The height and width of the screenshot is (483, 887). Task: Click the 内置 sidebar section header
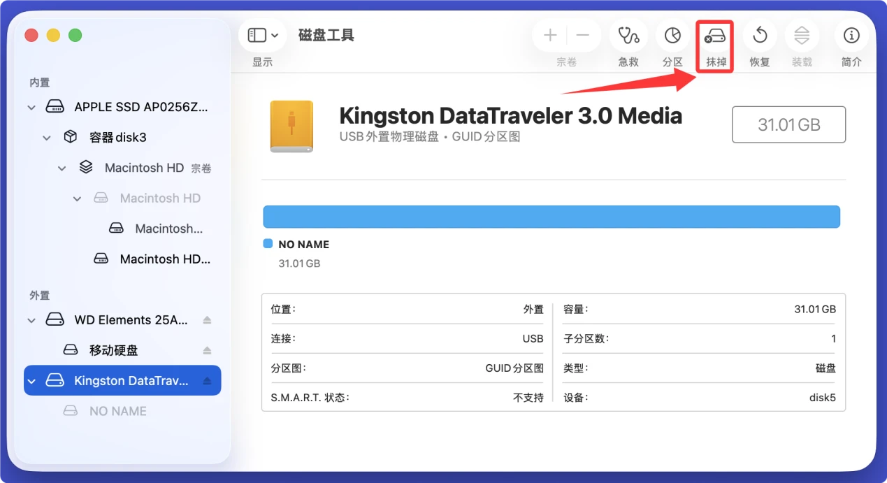point(40,82)
